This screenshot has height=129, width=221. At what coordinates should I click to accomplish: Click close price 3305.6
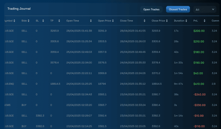click(156, 41)
